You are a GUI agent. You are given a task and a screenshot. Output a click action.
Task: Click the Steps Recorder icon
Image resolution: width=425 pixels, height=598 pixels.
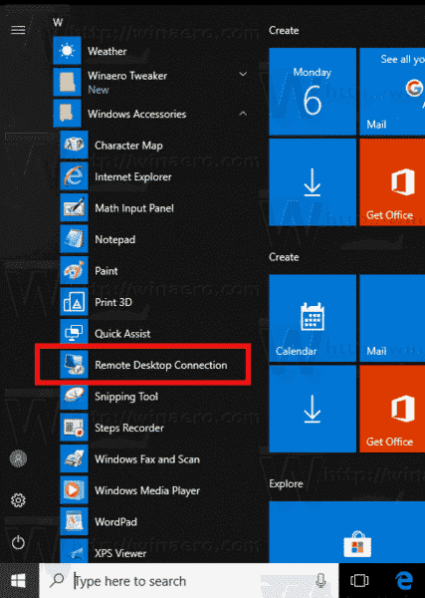(x=74, y=428)
